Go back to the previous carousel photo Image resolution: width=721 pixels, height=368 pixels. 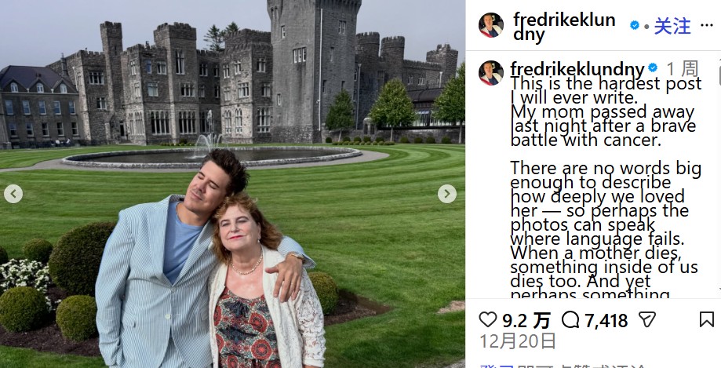tap(13, 194)
